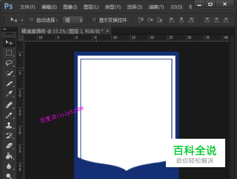Screen dimensions: 237x179
Task: Open the 图像(I) menu
Action: (x=70, y=7)
